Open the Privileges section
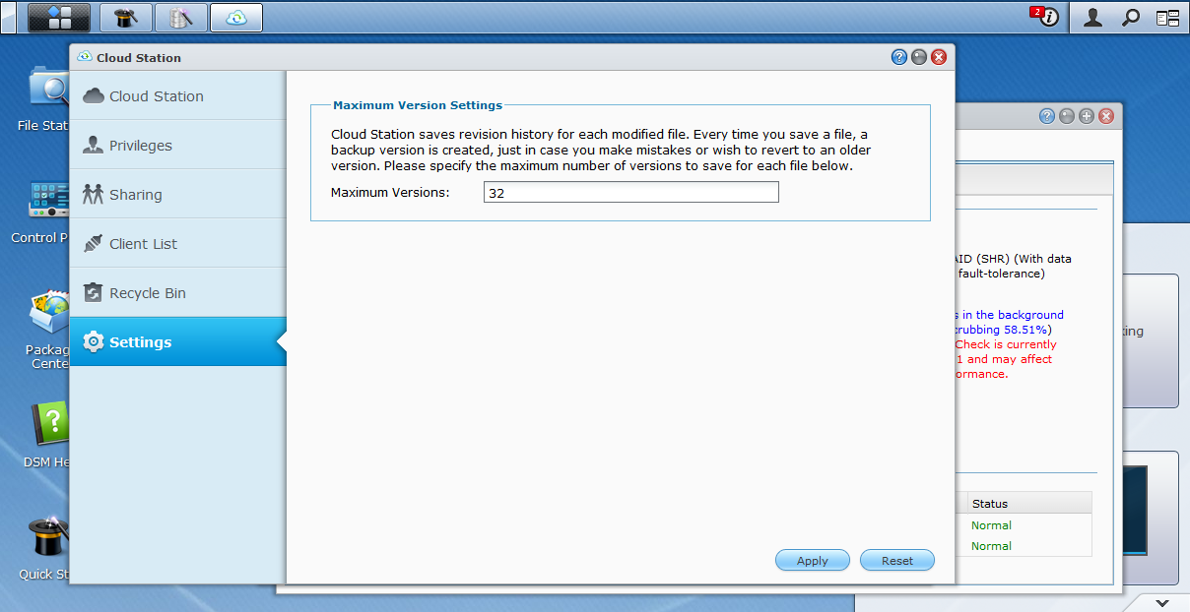The height and width of the screenshot is (612, 1190). (x=178, y=145)
